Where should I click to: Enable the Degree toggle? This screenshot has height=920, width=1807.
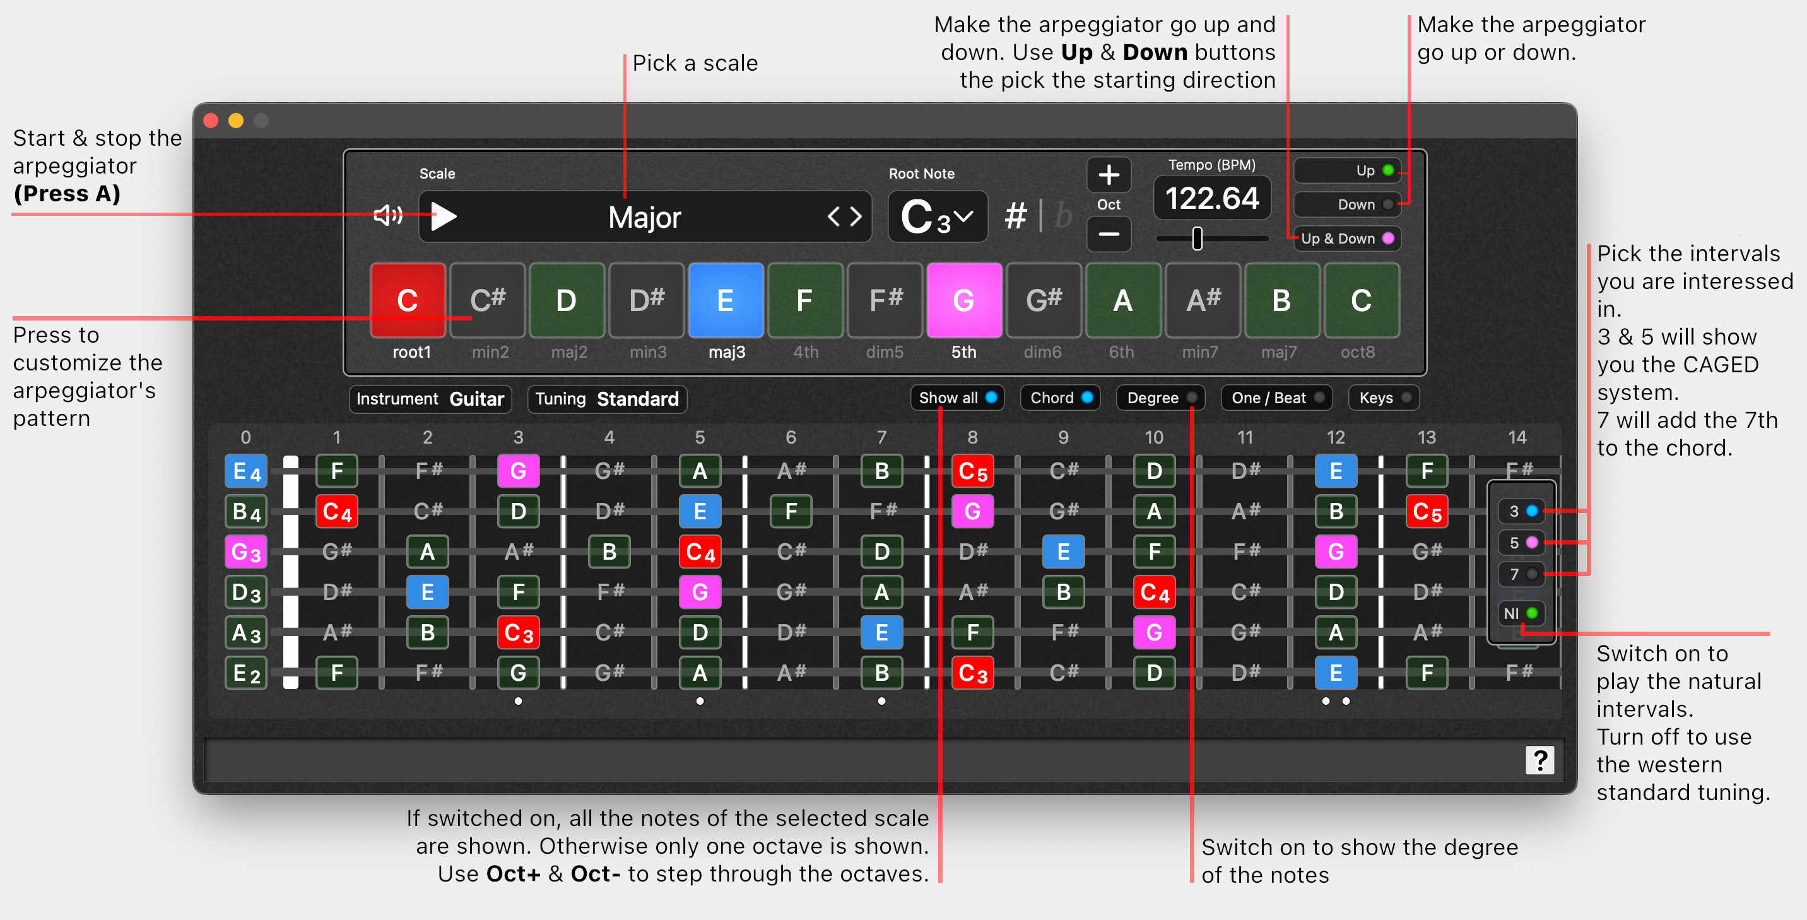[x=1160, y=398]
